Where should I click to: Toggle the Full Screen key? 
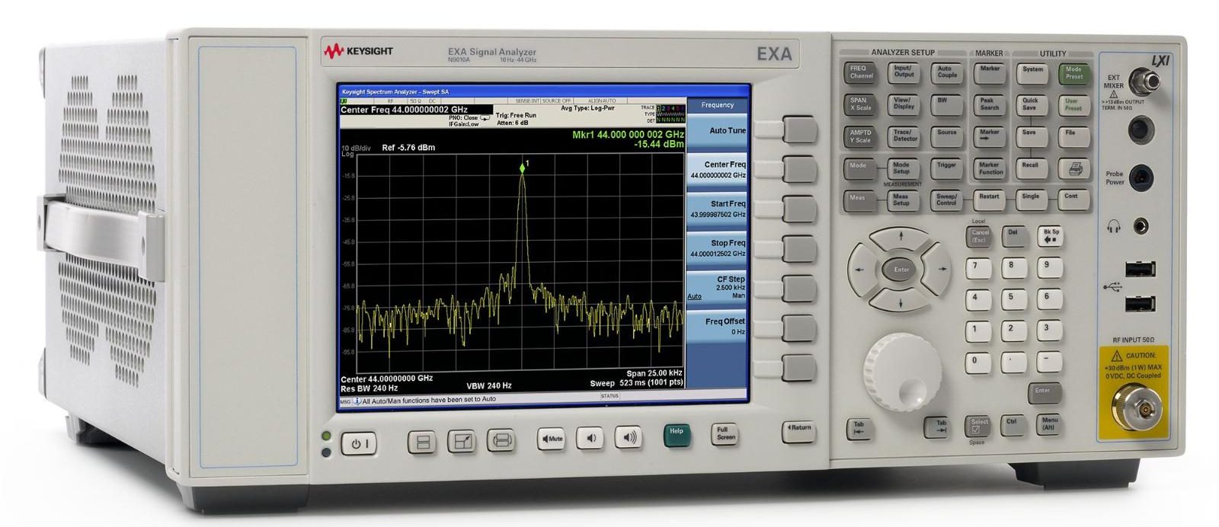pos(725,434)
